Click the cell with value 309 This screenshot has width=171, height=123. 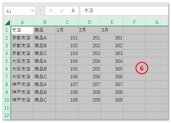tap(112, 100)
